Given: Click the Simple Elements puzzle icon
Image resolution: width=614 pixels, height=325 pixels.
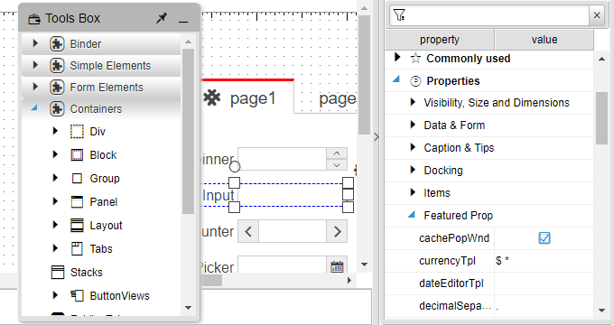Looking at the screenshot, I should [57, 65].
